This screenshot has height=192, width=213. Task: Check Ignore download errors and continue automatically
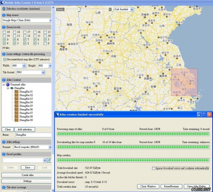click(x=153, y=168)
